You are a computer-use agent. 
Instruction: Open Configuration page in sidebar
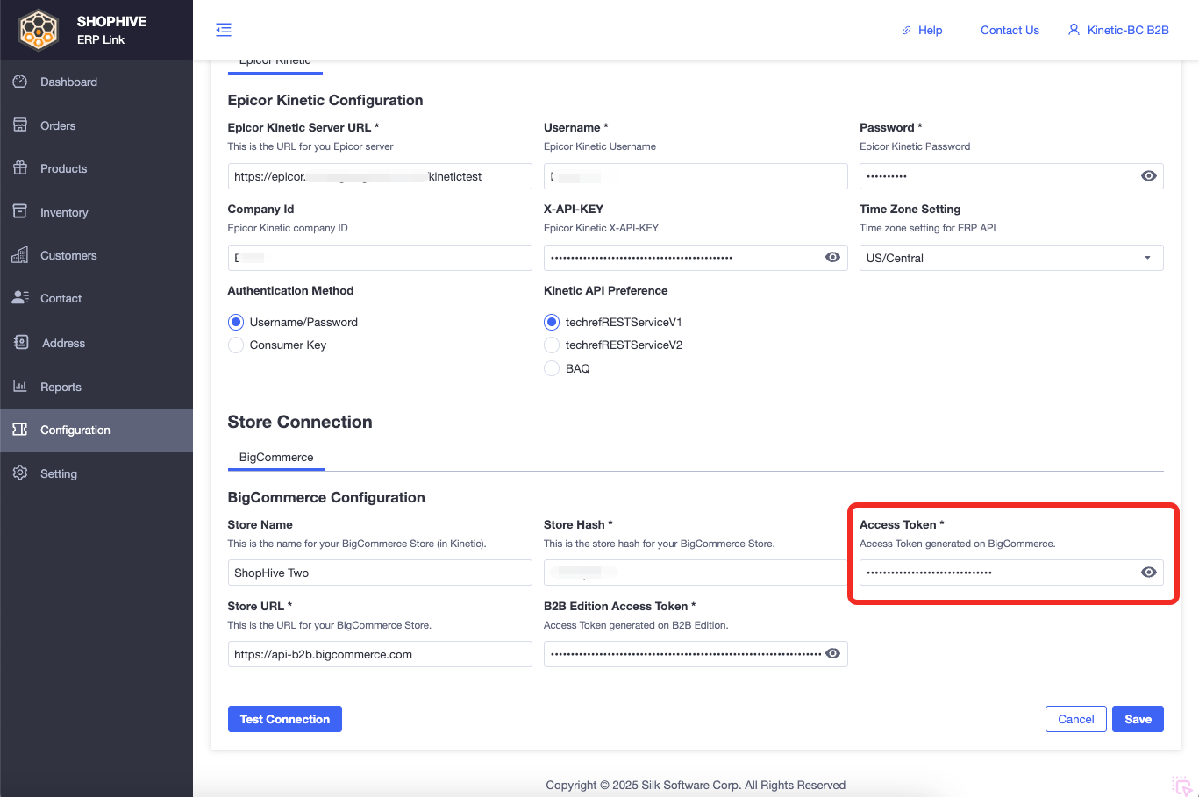96,431
